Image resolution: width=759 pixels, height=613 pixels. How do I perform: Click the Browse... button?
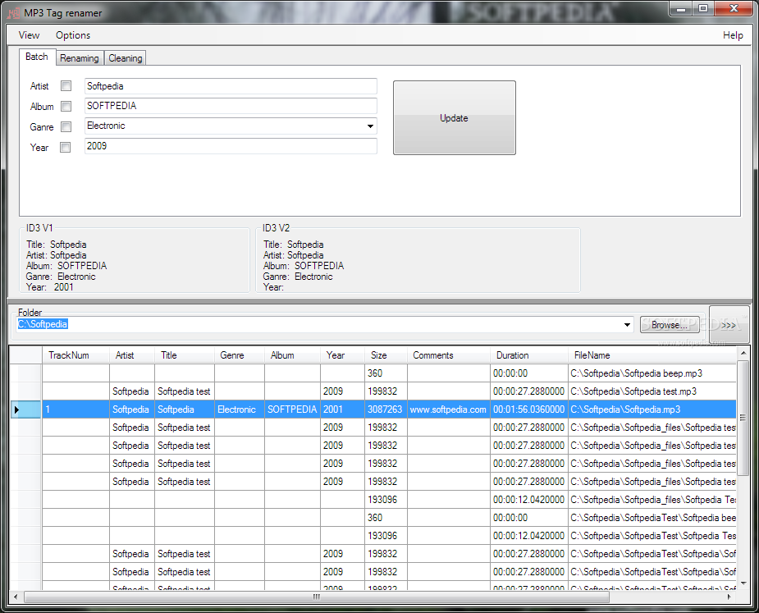pyautogui.click(x=670, y=324)
